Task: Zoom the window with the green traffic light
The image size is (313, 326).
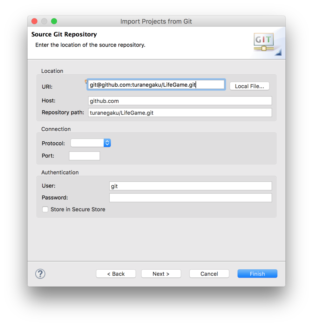Action: 54,21
